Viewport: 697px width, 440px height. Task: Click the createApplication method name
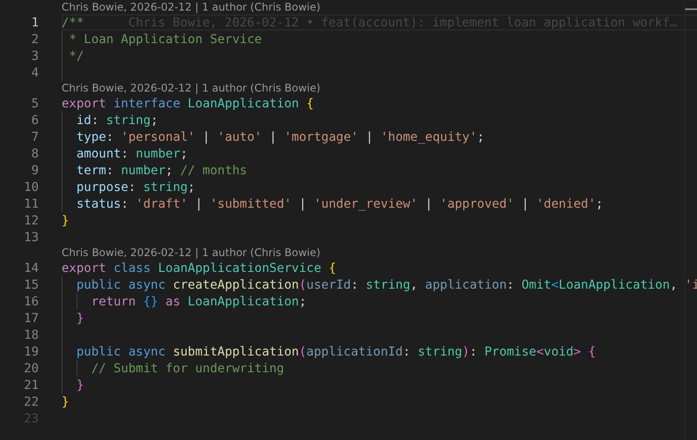click(236, 285)
